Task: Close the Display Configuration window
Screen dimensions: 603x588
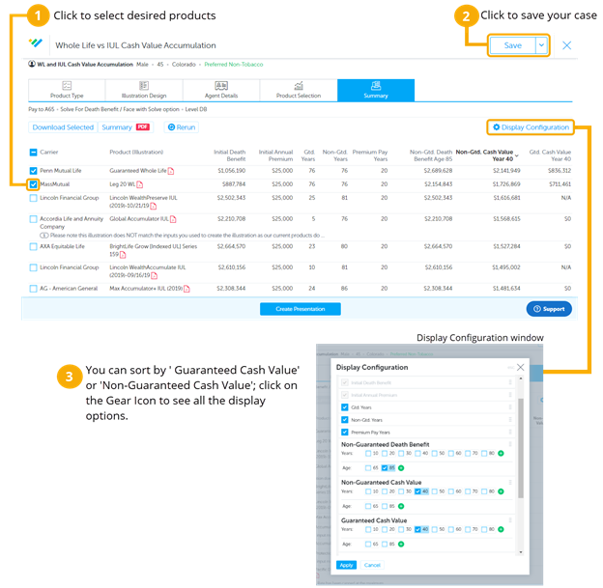Action: 520,368
